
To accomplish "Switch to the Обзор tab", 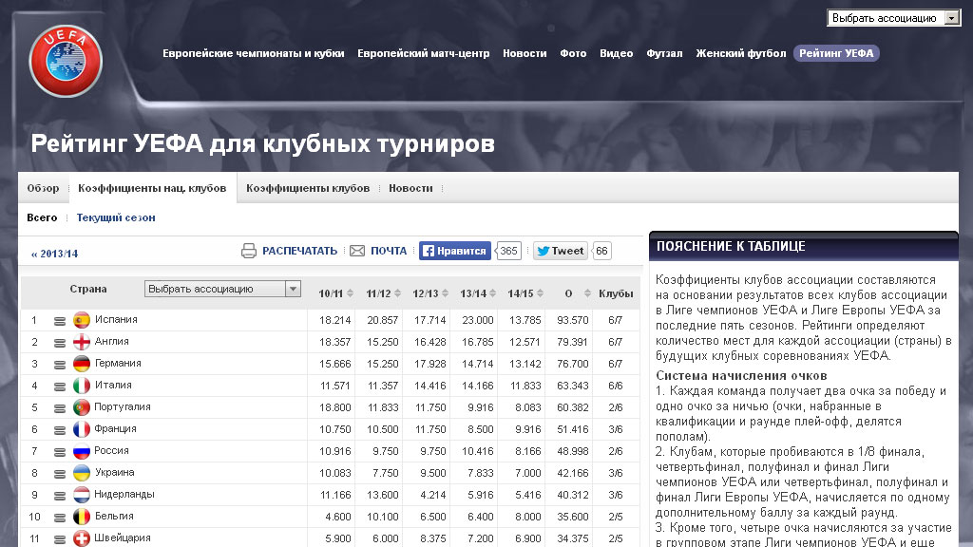I will click(x=43, y=188).
